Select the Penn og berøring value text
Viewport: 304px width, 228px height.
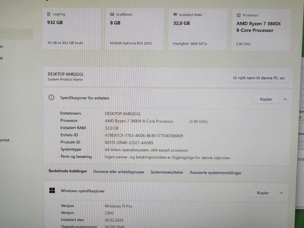point(167,157)
